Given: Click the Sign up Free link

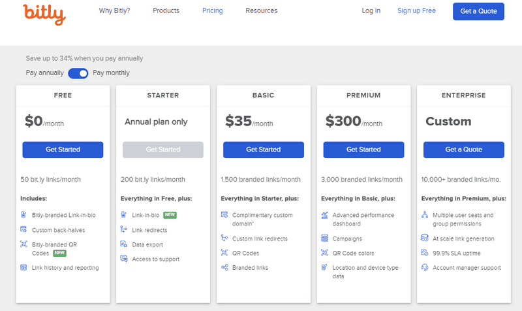Looking at the screenshot, I should coord(416,10).
